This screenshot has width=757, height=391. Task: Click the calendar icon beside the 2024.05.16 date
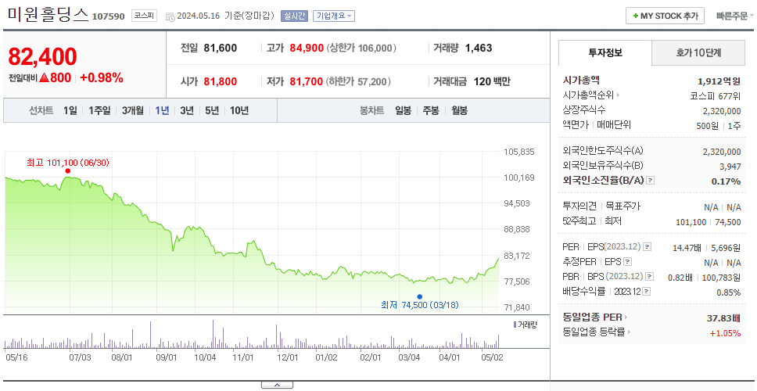click(170, 16)
